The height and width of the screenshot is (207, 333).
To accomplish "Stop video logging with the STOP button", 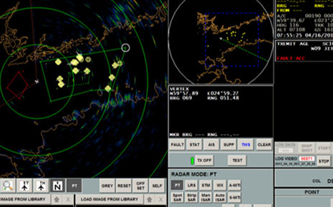I will (x=324, y=161).
